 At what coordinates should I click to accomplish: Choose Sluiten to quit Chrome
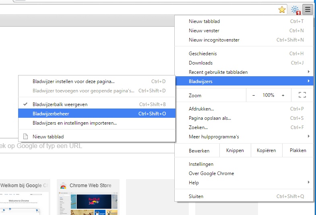(x=244, y=196)
